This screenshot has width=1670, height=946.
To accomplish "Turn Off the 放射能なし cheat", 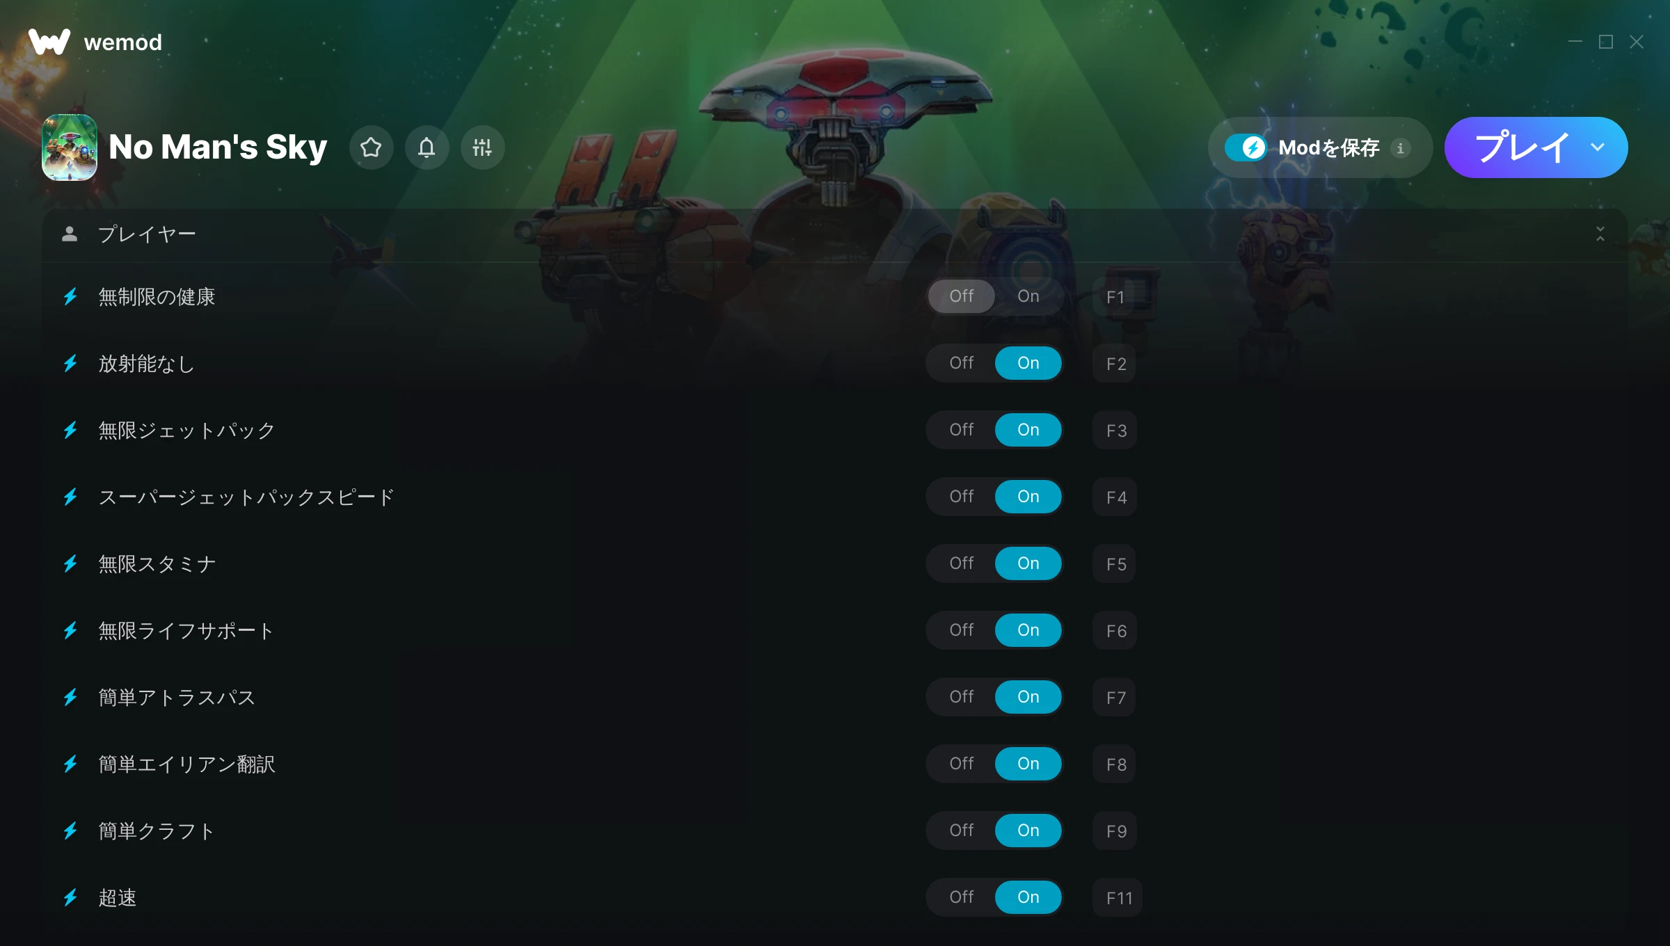I will point(962,363).
